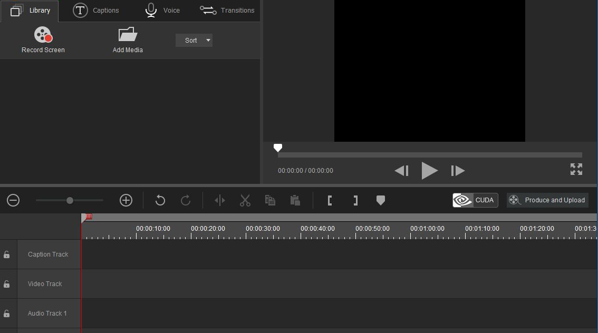Open the Sort dropdown
Screen dimensions: 598x333
point(194,40)
